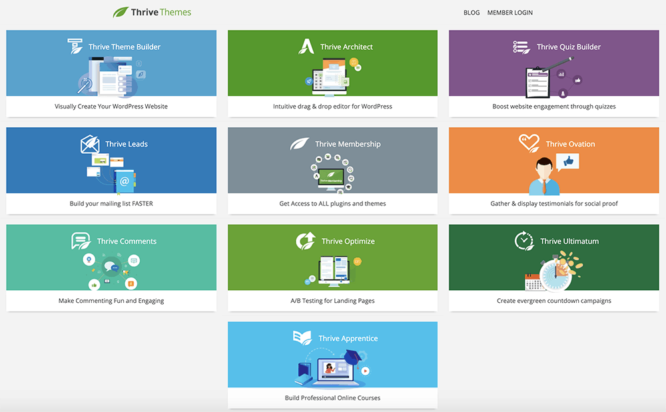Image resolution: width=666 pixels, height=412 pixels.
Task: Open the Thrive Architect title link
Action: click(x=346, y=47)
